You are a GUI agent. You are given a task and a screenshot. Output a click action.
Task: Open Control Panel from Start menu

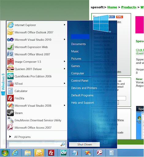coord(80,81)
